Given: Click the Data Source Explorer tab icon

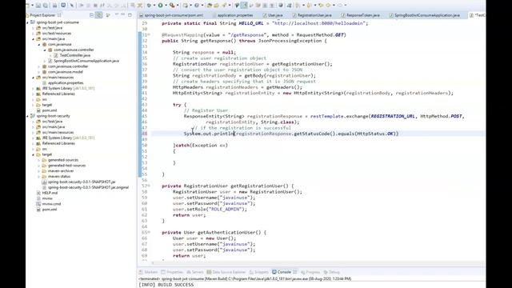Looking at the screenshot, I should pyautogui.click(x=209, y=272).
